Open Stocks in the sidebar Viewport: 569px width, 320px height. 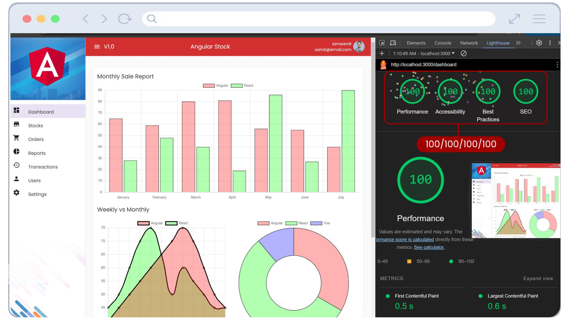tap(48, 126)
